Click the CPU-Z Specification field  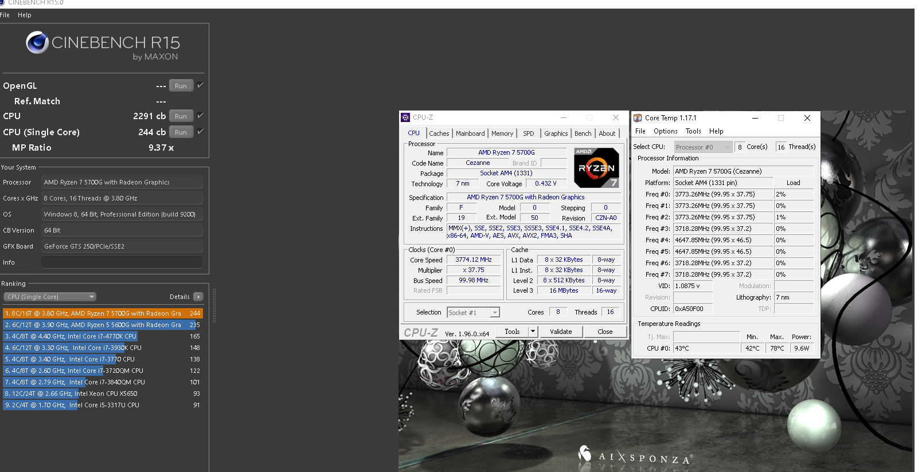pos(534,197)
